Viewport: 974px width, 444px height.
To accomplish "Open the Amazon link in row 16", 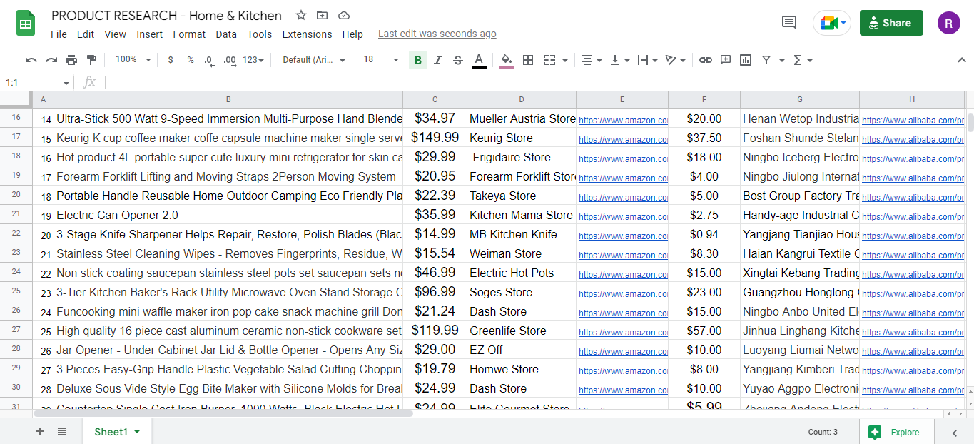I will point(622,120).
